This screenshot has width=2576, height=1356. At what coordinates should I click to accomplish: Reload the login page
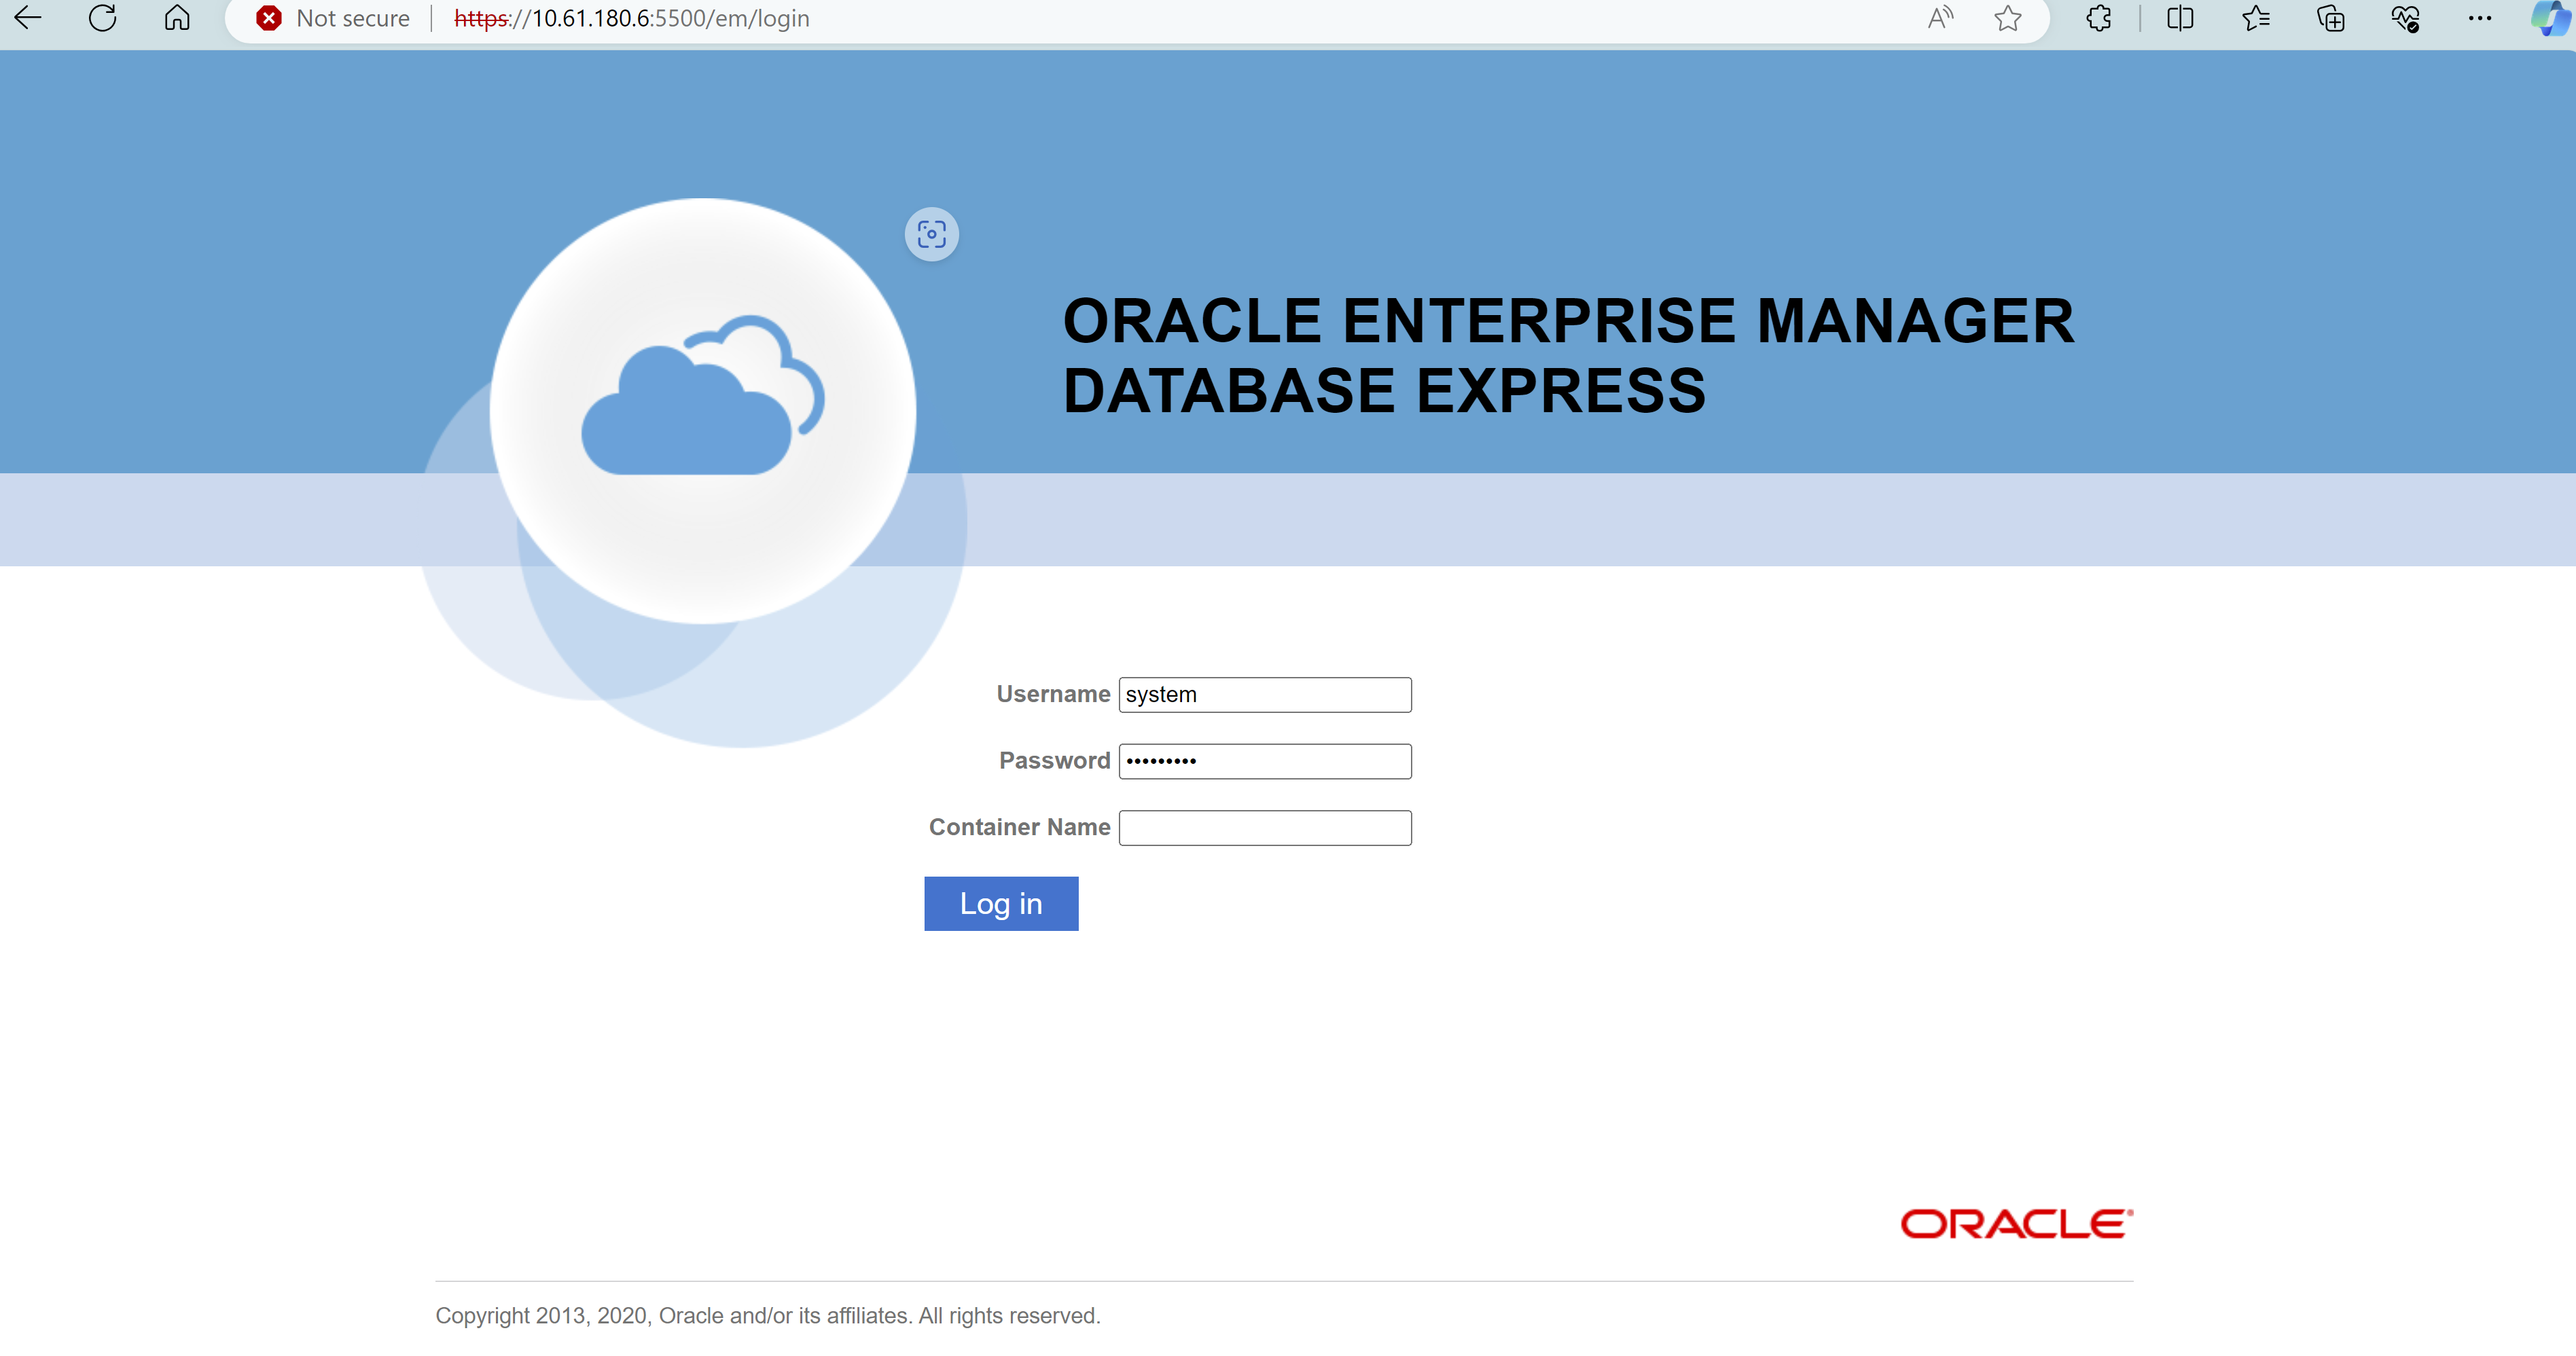103,18
